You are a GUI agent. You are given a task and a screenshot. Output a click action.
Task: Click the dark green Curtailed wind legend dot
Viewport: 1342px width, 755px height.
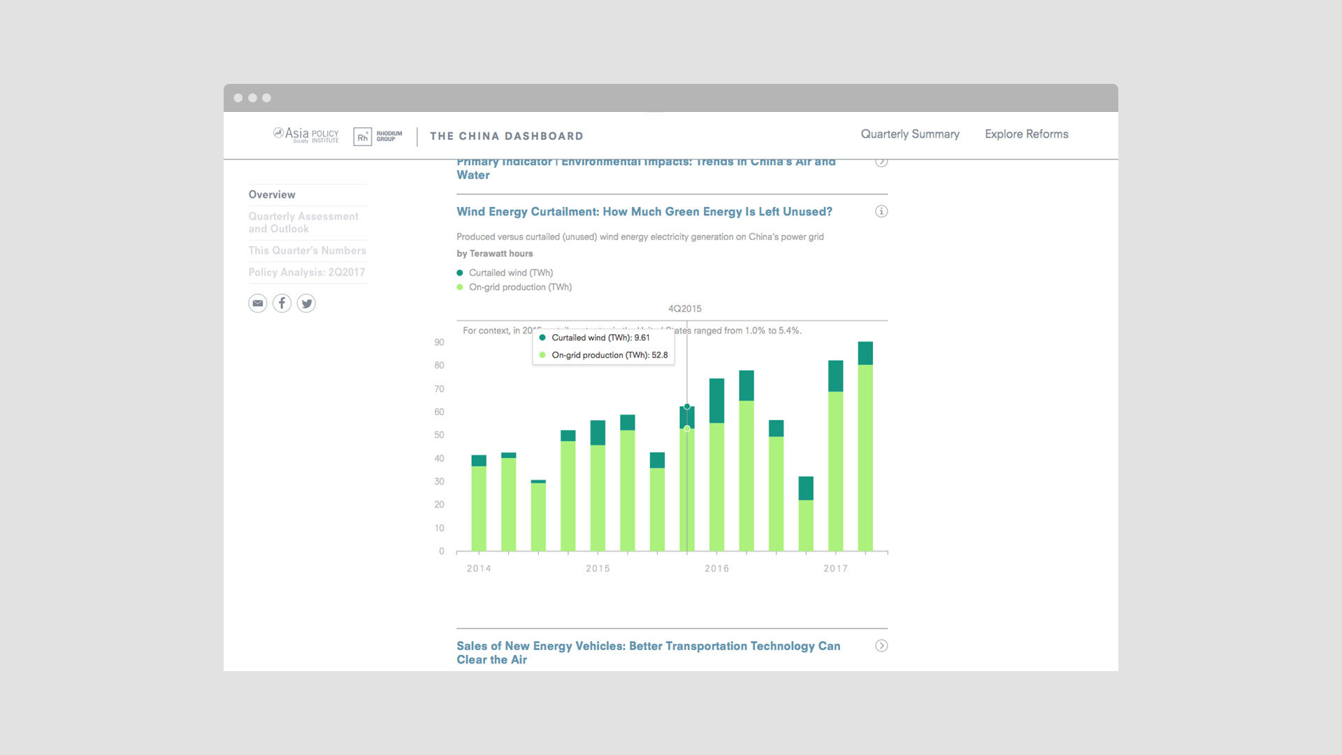click(x=460, y=273)
